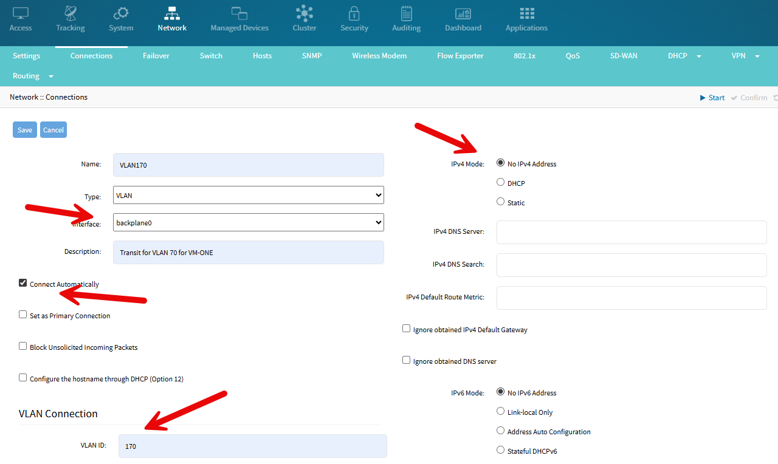Expand the DHCP submenu
The height and width of the screenshot is (464, 778).
pos(684,56)
